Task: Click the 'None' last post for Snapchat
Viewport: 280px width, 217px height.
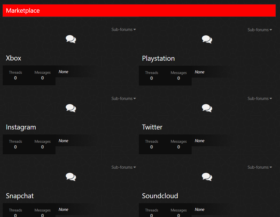Action: click(64, 210)
